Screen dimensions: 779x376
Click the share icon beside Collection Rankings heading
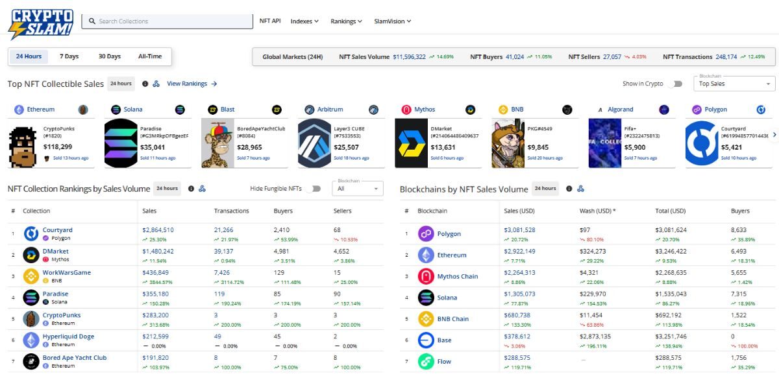coord(202,189)
